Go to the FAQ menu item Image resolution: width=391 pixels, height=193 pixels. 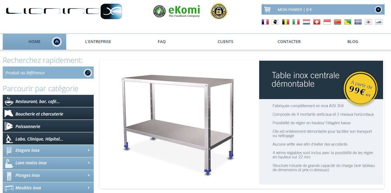point(162,41)
